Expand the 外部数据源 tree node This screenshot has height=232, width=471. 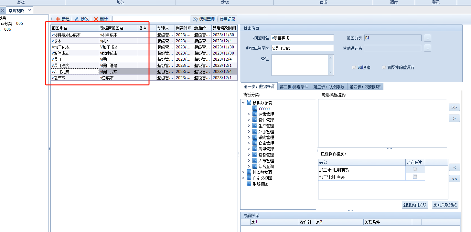pos(243,172)
